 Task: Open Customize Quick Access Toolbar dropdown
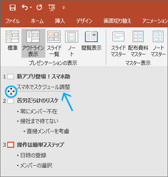coord(63,8)
